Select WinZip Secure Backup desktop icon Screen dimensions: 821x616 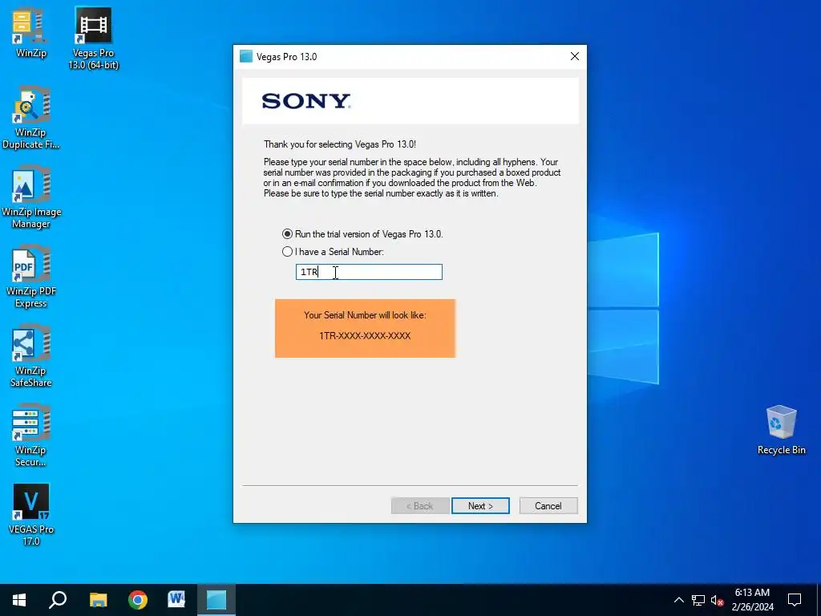30,436
